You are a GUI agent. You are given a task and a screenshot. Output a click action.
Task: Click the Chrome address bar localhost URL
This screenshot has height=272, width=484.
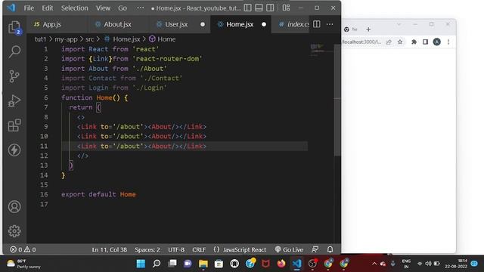pos(361,42)
